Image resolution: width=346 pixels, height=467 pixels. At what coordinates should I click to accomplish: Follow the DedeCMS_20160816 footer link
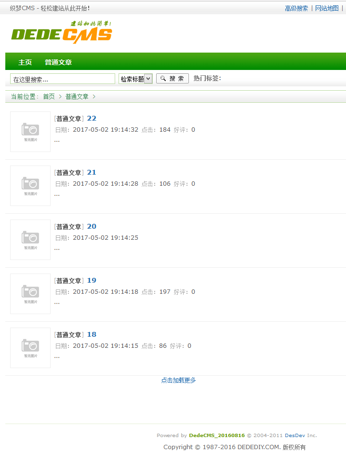[217, 435]
